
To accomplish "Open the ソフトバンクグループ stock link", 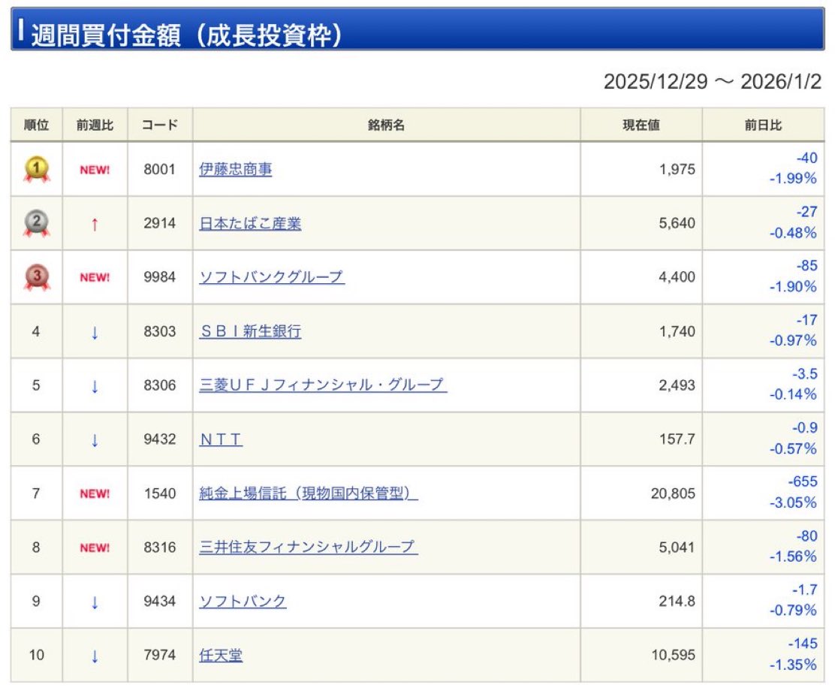I will click(x=271, y=276).
